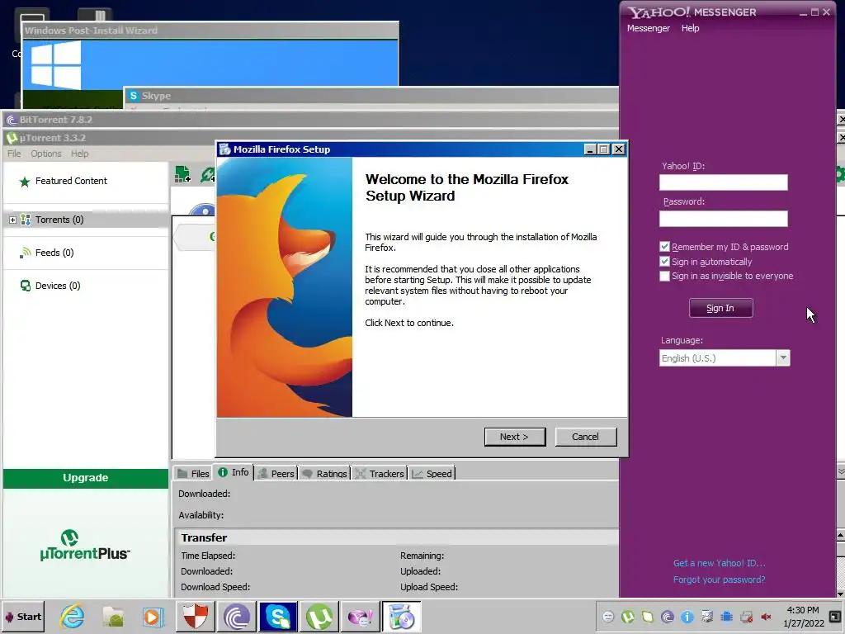Image resolution: width=845 pixels, height=634 pixels.
Task: Expand the Torrents tree node
Action: coord(12,220)
